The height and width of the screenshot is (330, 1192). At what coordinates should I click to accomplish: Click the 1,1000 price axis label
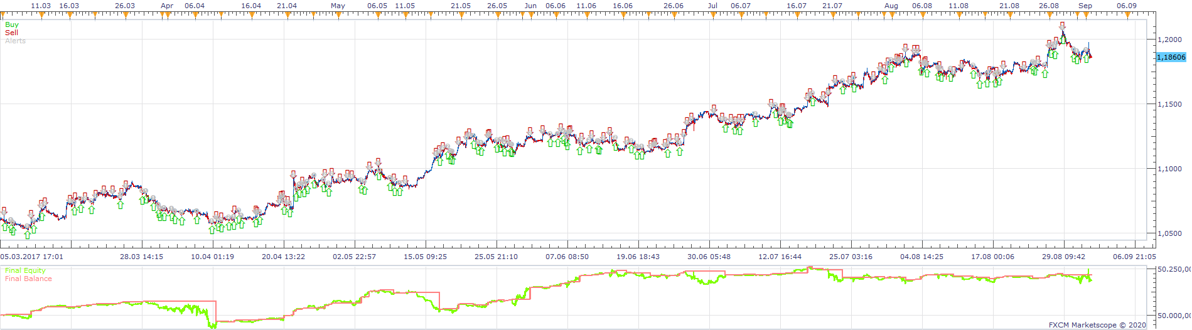(1169, 169)
